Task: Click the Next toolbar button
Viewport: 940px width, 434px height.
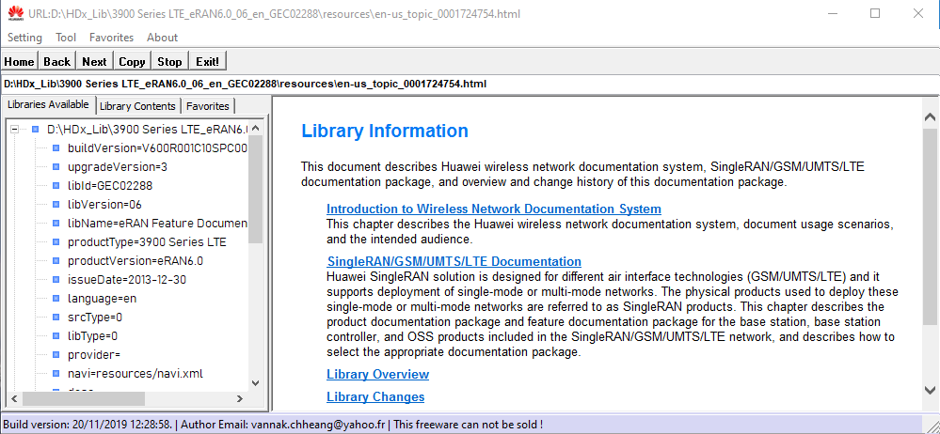Action: point(94,62)
